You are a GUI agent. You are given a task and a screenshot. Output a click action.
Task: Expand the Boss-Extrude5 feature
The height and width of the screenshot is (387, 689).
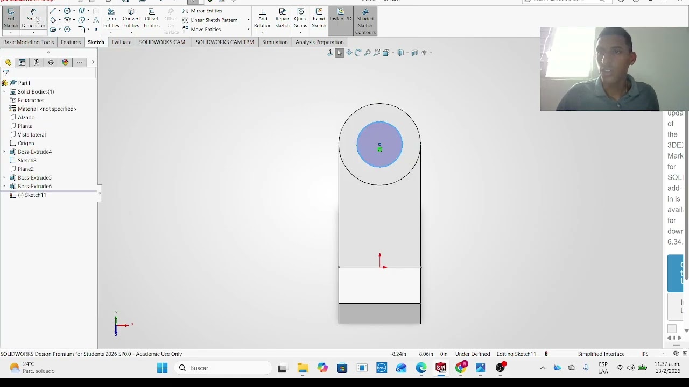[4, 178]
